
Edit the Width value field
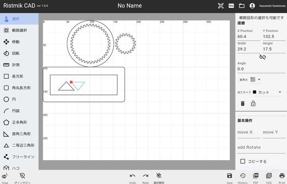point(249,49)
